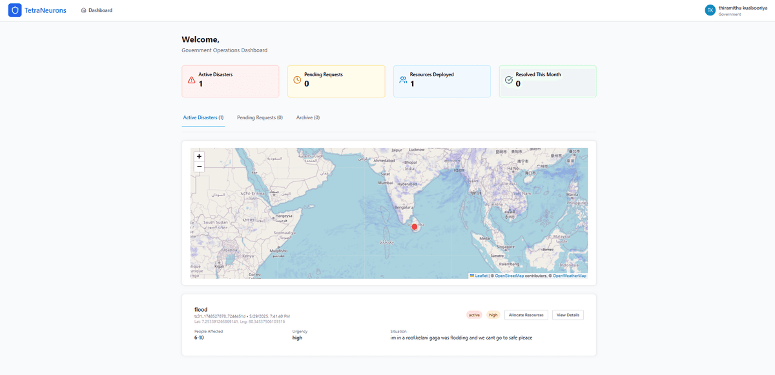Open the Leaflet attribution link
Image resolution: width=775 pixels, height=375 pixels.
(x=479, y=276)
